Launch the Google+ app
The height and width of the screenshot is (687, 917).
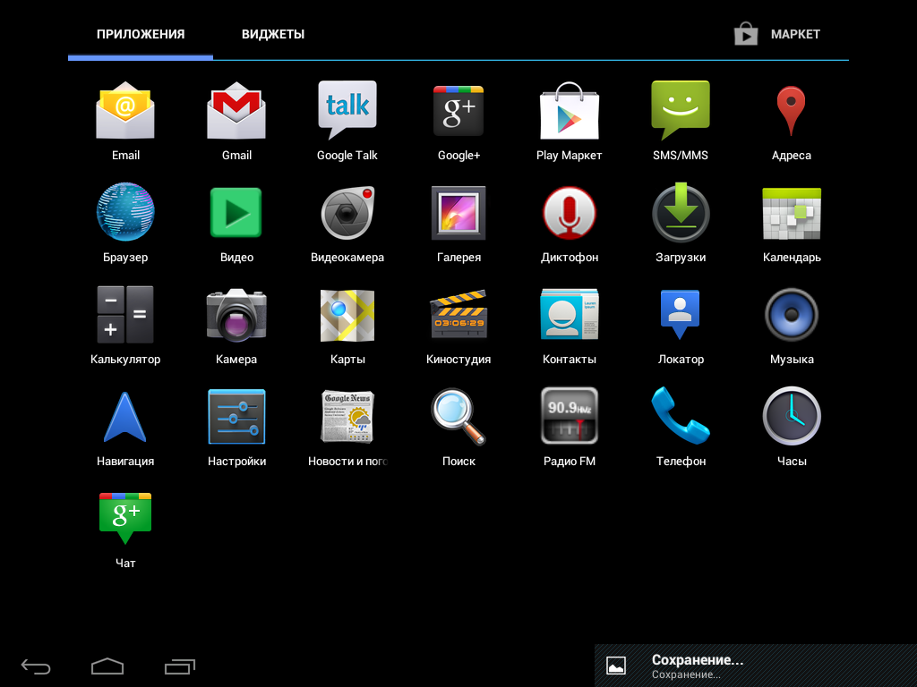pos(458,121)
